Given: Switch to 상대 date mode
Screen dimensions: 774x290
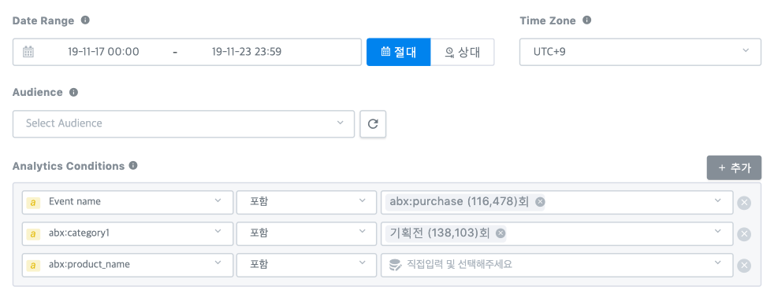Looking at the screenshot, I should [x=463, y=52].
